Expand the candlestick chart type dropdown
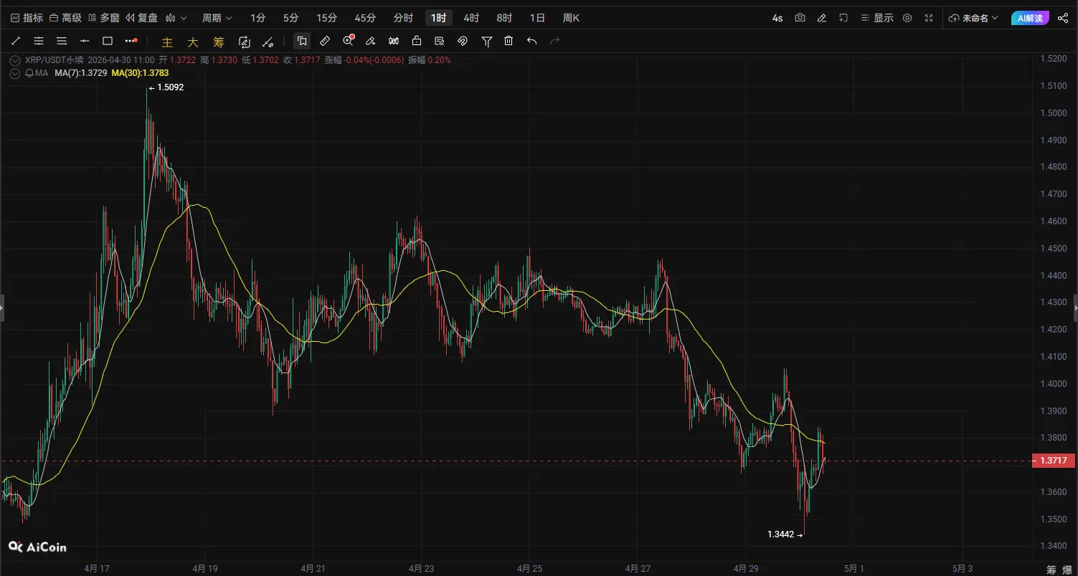This screenshot has height=576, width=1078. click(176, 18)
